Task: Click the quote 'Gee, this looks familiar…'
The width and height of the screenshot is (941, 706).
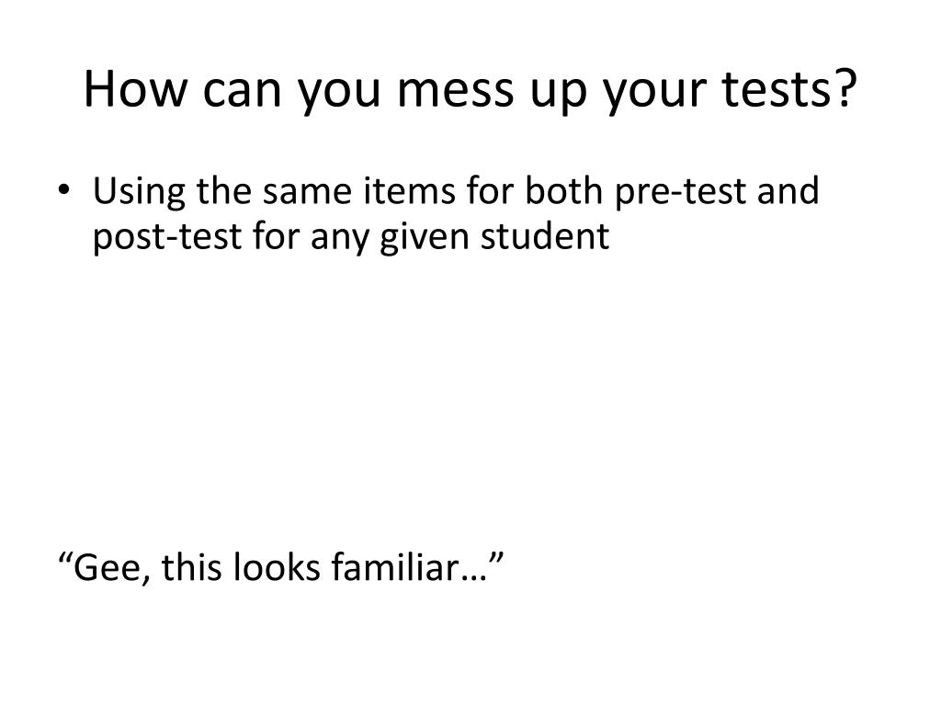Action: pyautogui.click(x=281, y=566)
